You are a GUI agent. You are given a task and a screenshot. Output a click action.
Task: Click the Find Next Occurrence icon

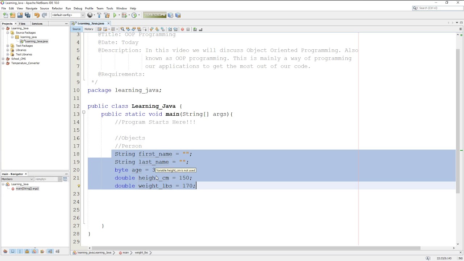tap(134, 29)
